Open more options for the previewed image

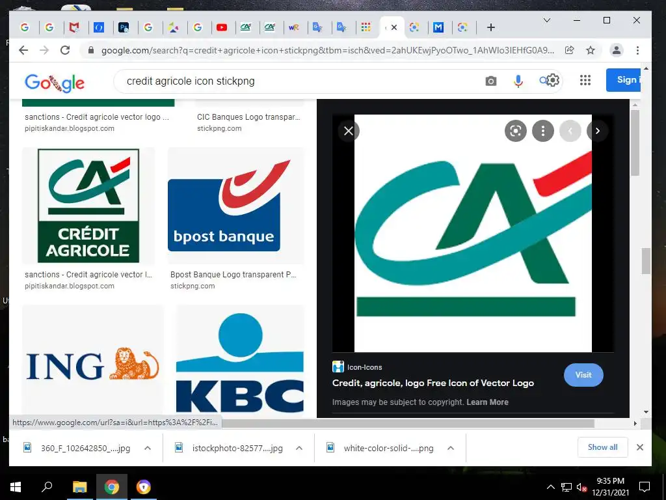[543, 131]
